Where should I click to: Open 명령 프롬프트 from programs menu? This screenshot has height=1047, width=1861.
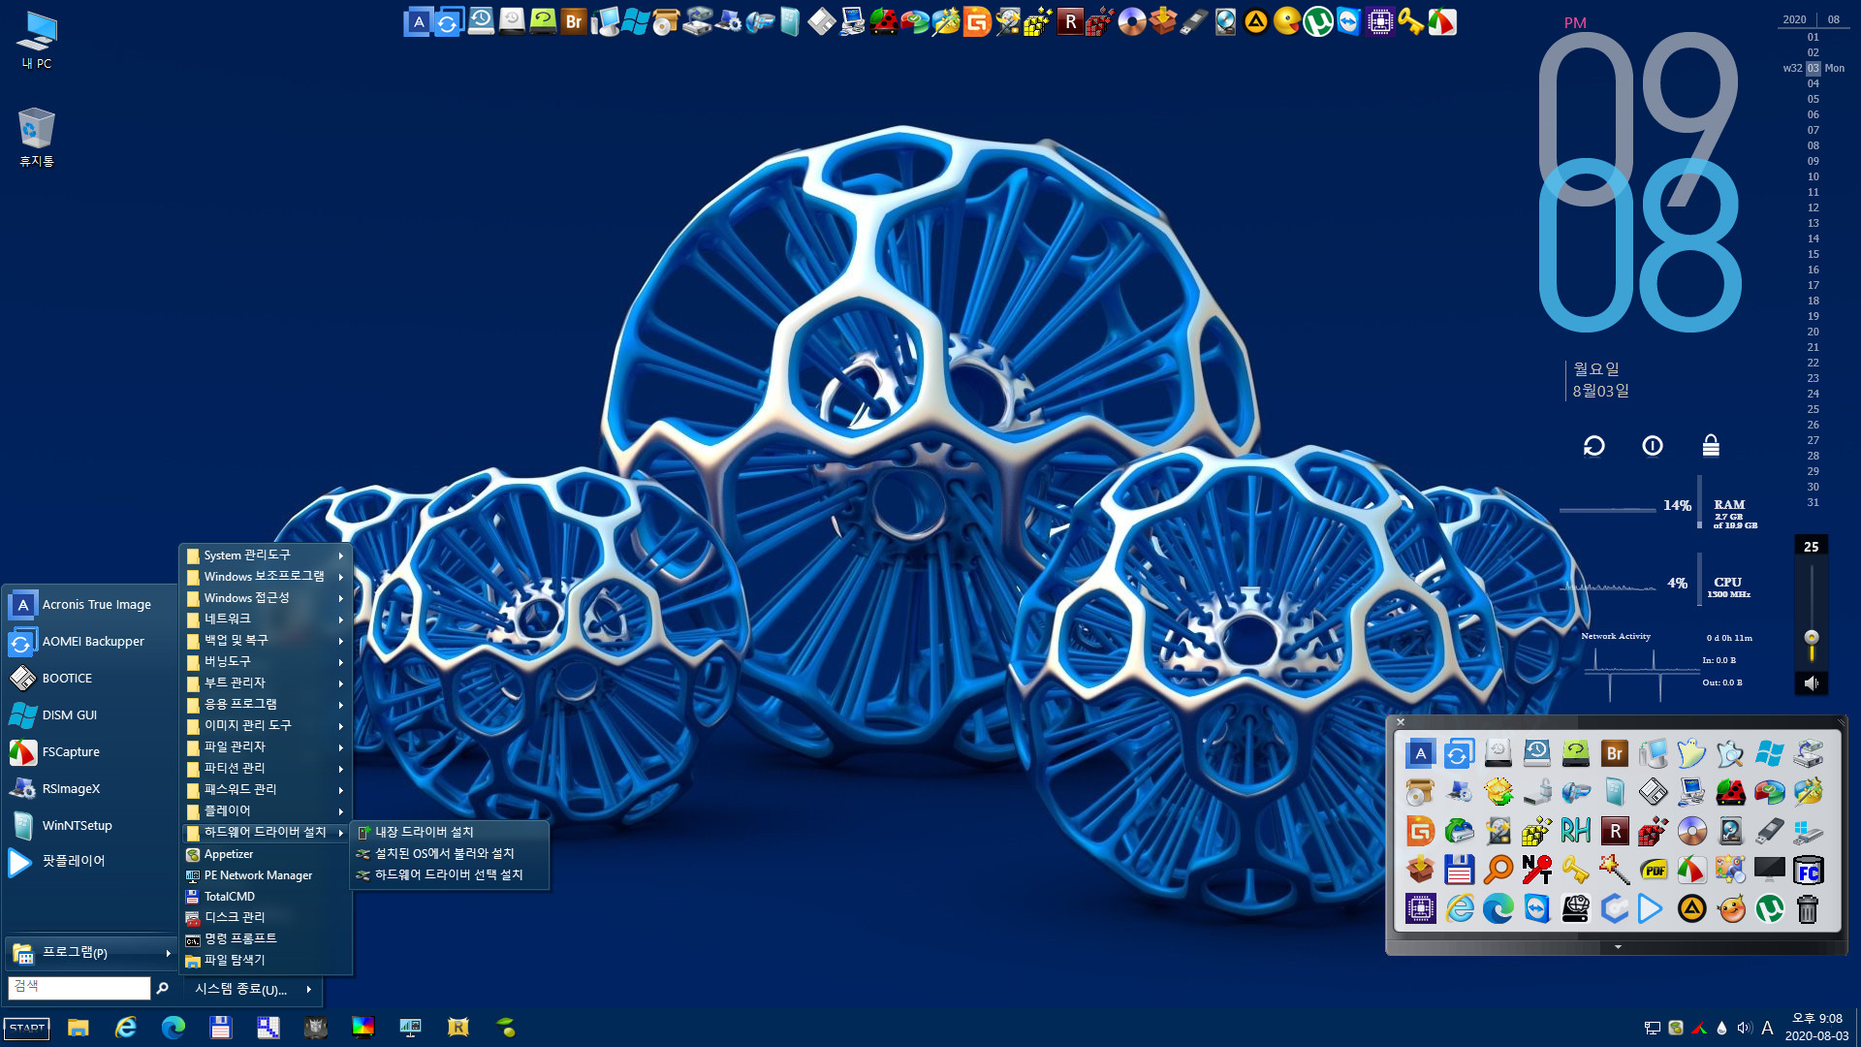tap(266, 939)
